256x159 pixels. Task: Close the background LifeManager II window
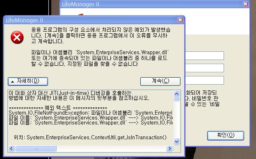[x=246, y=4]
